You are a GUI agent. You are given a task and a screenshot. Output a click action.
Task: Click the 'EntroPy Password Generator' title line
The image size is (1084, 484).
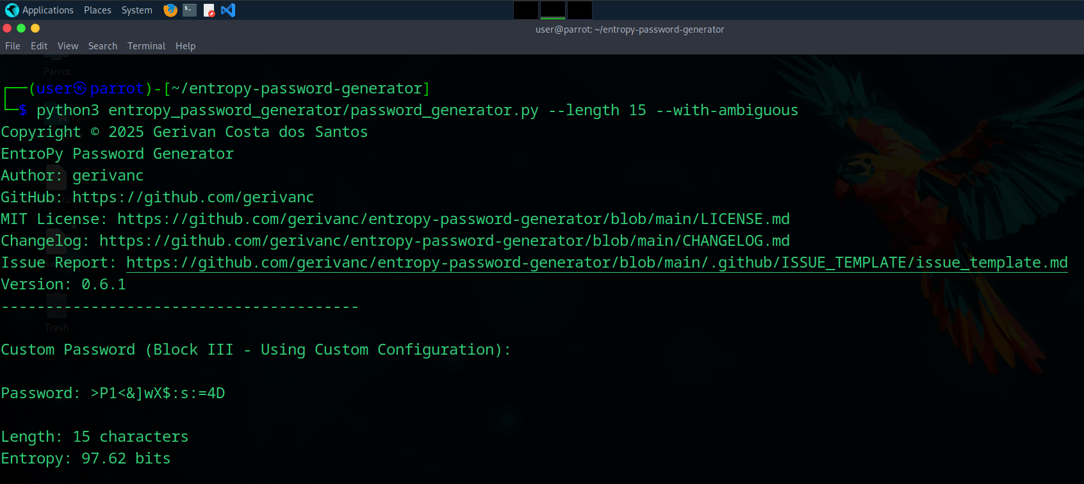pos(117,154)
